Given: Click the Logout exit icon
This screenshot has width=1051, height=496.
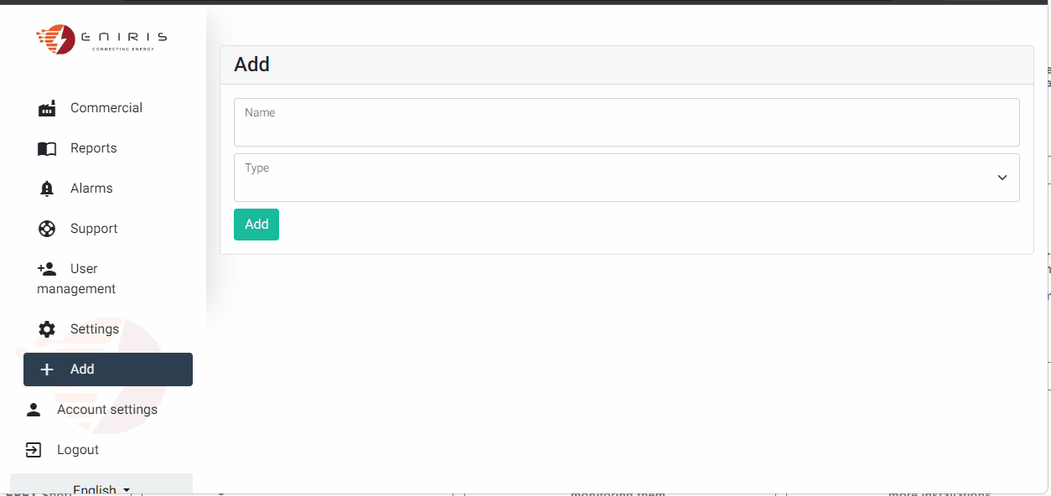Looking at the screenshot, I should pyautogui.click(x=34, y=450).
